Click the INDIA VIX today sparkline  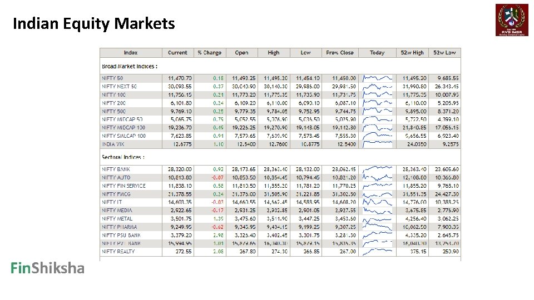pyautogui.click(x=377, y=144)
